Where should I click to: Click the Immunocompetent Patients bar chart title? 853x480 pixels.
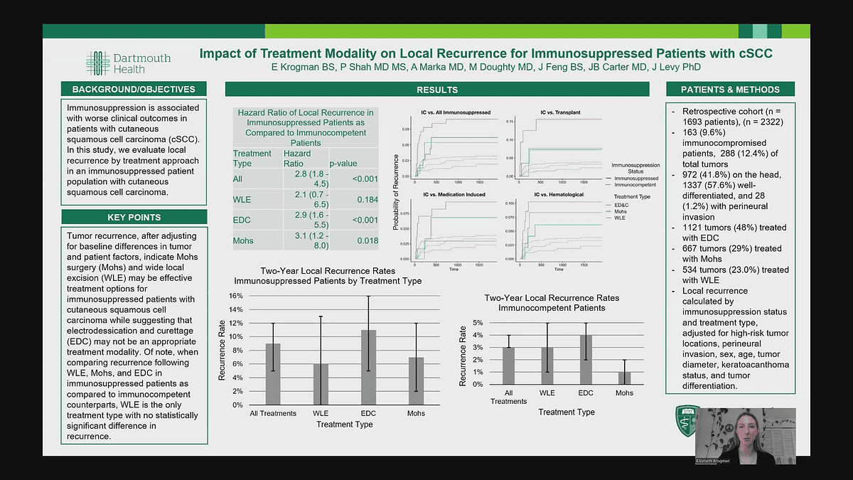(x=552, y=303)
